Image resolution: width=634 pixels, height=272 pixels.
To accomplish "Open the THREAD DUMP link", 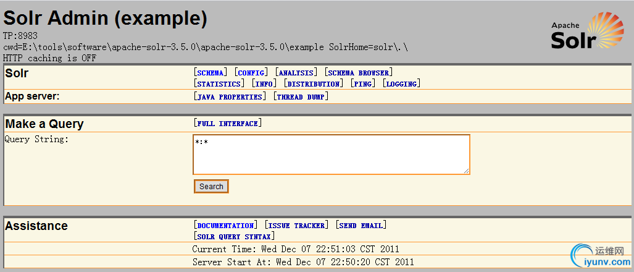I will [301, 97].
